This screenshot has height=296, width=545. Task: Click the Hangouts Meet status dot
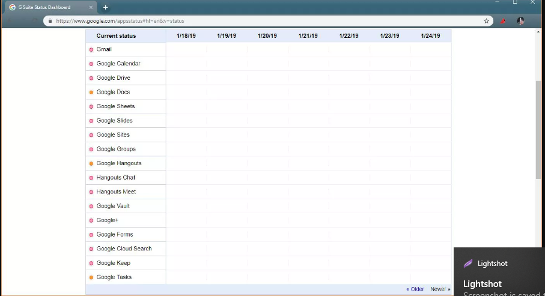point(91,192)
